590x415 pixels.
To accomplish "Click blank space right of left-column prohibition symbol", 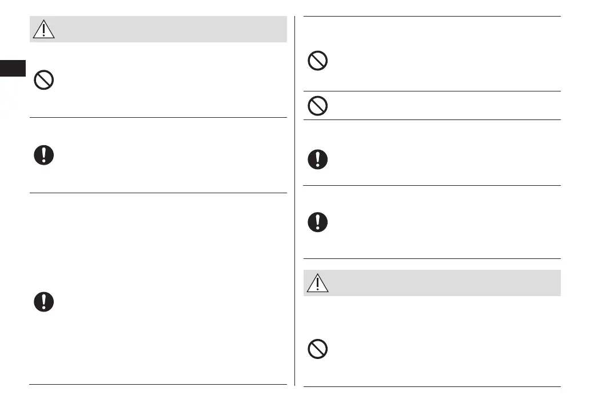I will coord(172,80).
